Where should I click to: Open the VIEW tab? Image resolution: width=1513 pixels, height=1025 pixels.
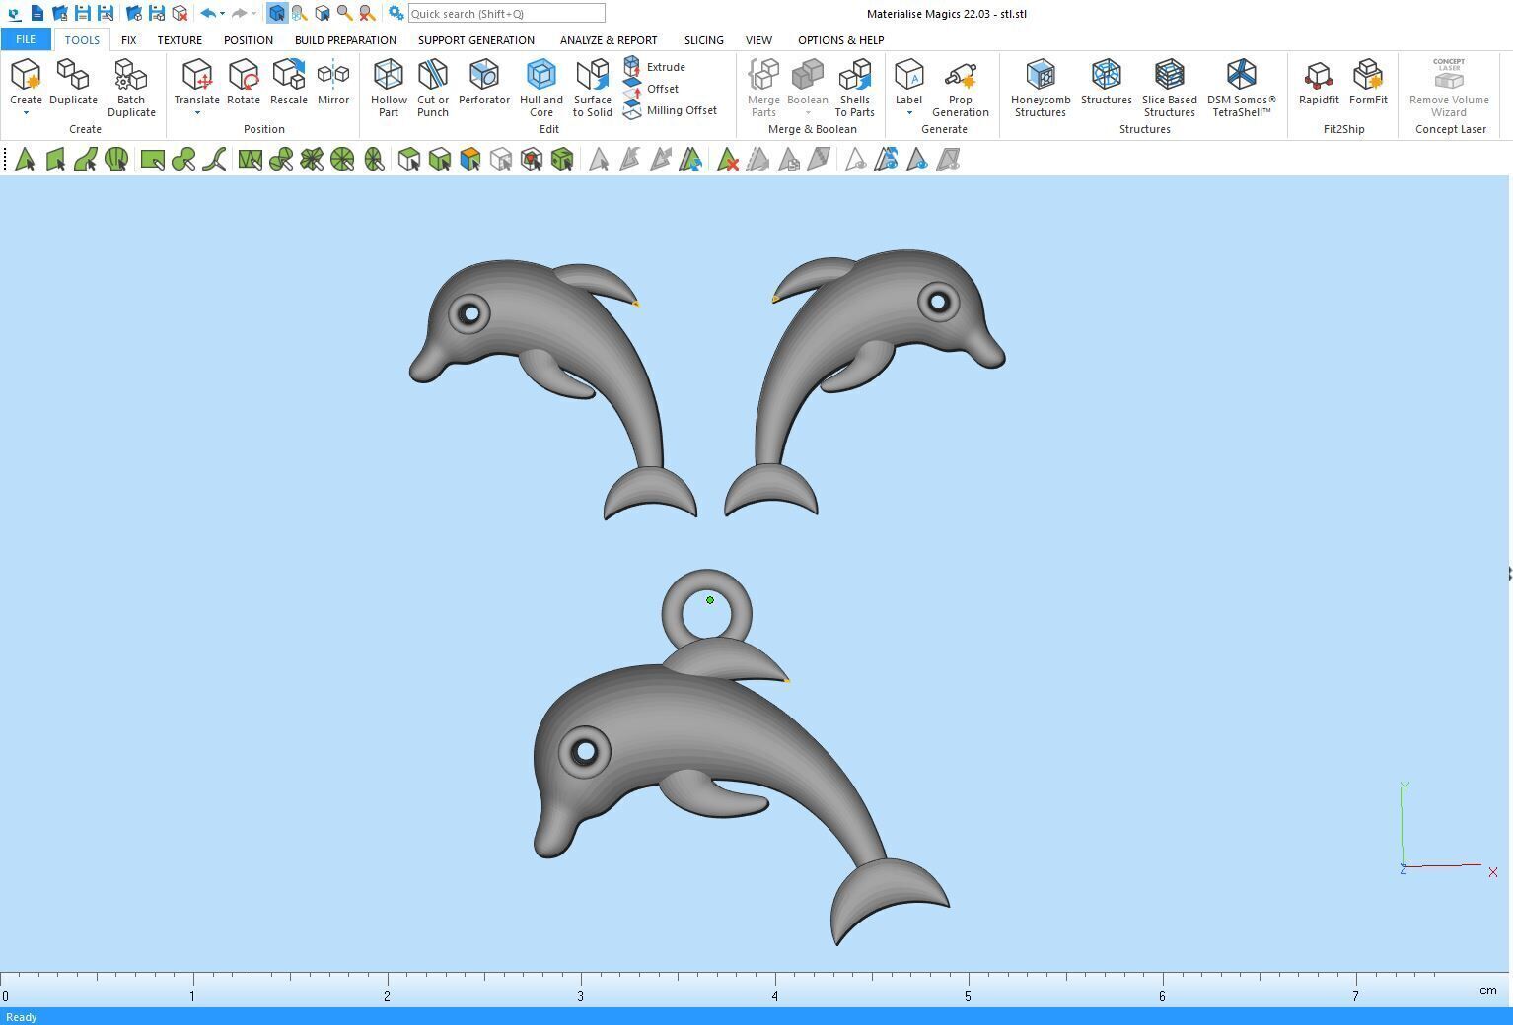[758, 40]
